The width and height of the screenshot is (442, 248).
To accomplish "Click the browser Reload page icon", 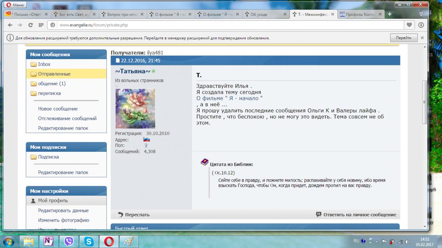I will (31, 25).
